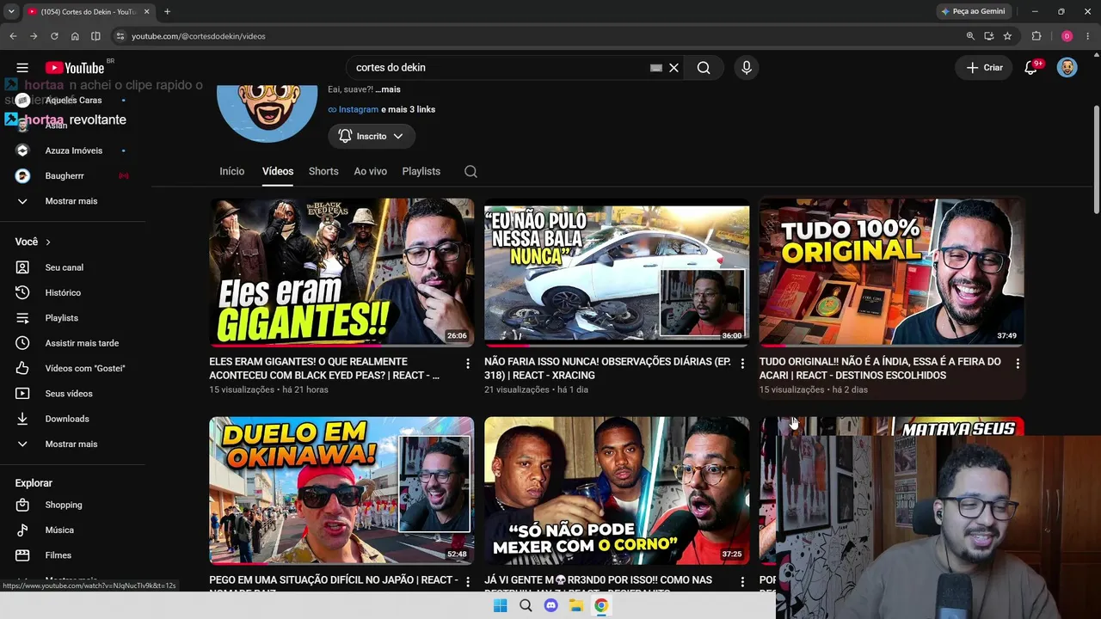This screenshot has width=1101, height=619.
Task: Open the account avatar menu
Action: (1067, 68)
